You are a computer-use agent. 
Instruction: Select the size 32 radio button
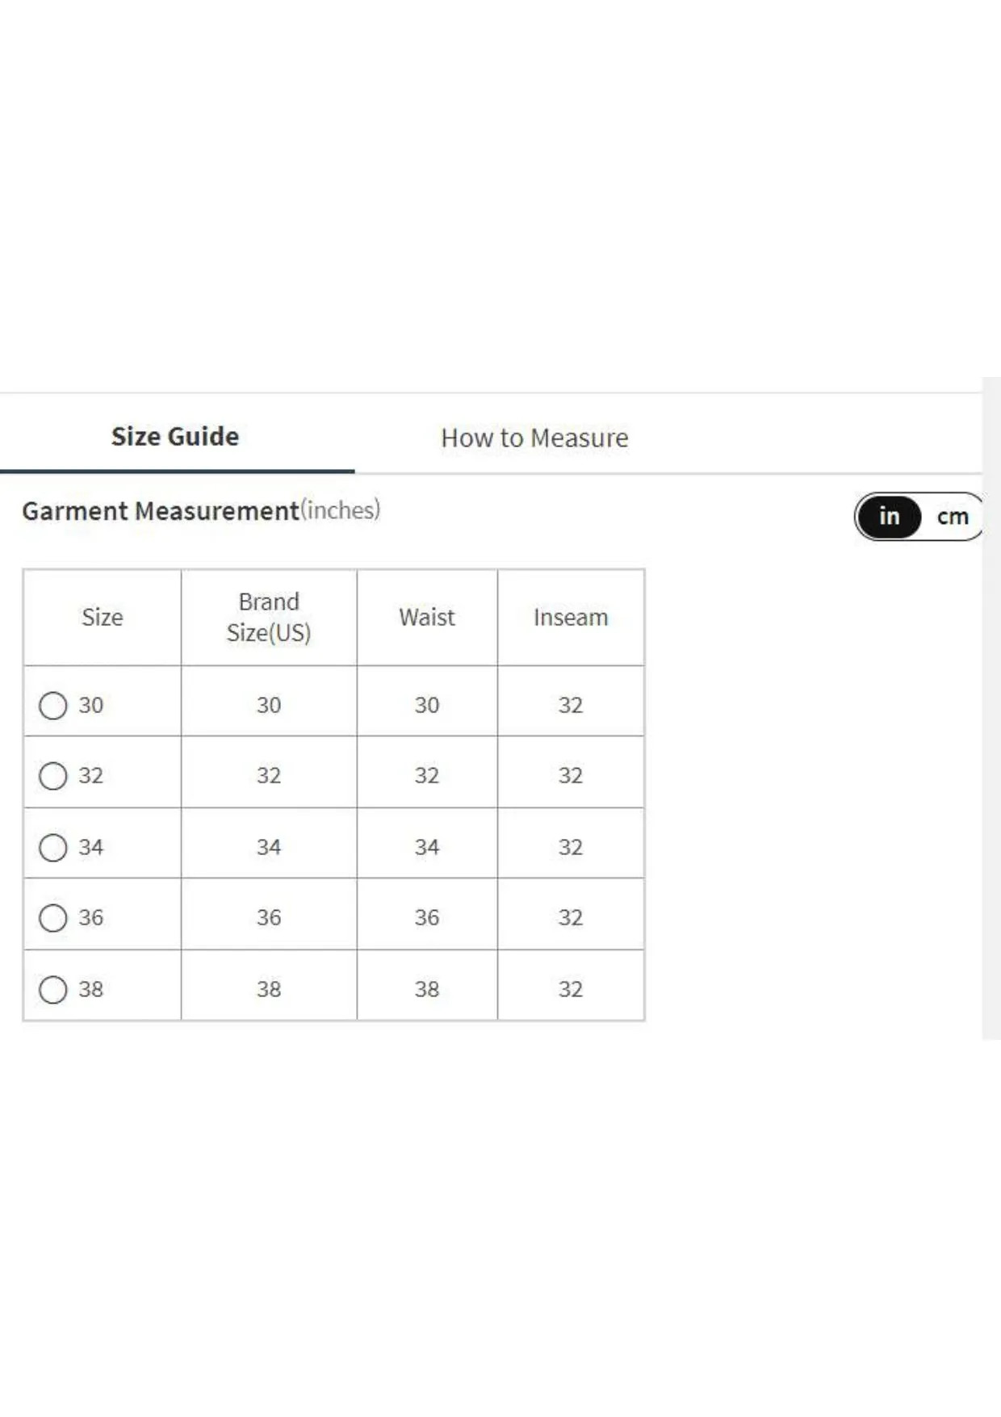click(53, 776)
